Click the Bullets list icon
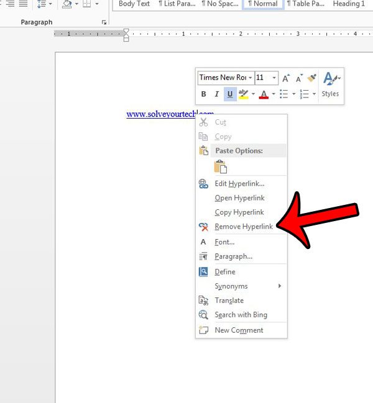This screenshot has height=403, width=373. click(x=283, y=94)
